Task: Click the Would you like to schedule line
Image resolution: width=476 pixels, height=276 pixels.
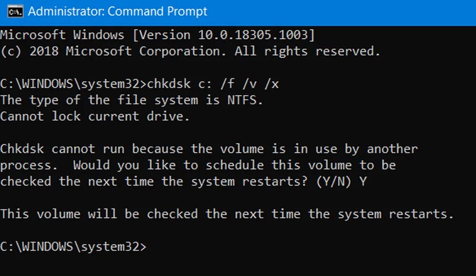Action: 198,166
